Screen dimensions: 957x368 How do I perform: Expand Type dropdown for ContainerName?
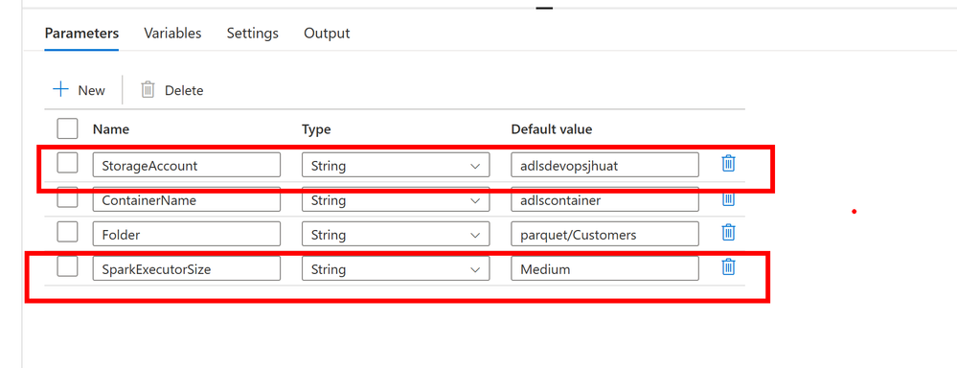(396, 199)
